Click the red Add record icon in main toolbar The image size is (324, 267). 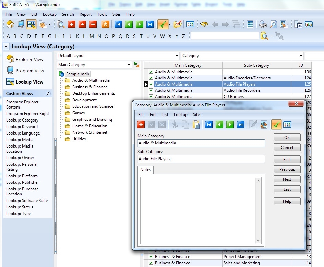click(x=71, y=24)
